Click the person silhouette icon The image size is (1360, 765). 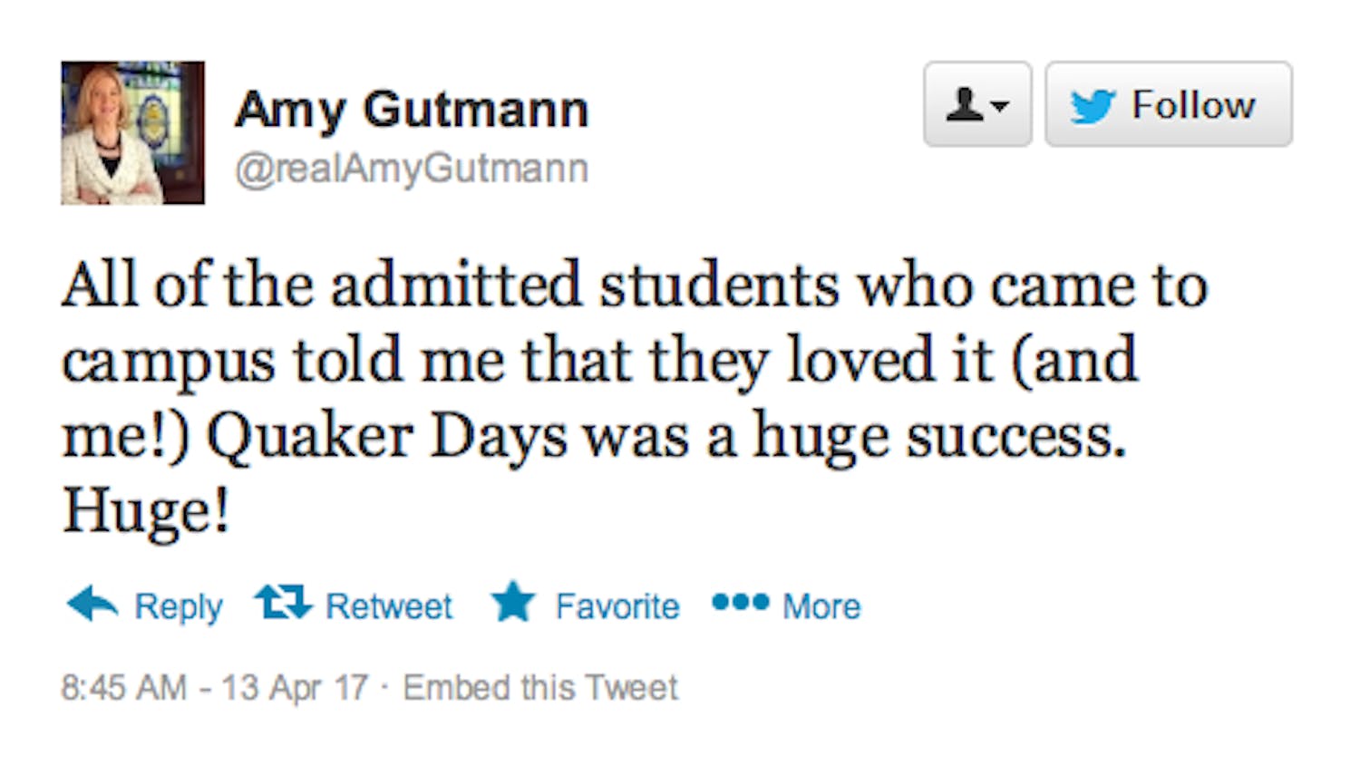(965, 104)
